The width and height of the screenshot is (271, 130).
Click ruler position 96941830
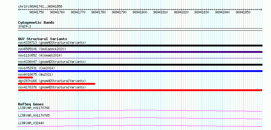[202, 12]
